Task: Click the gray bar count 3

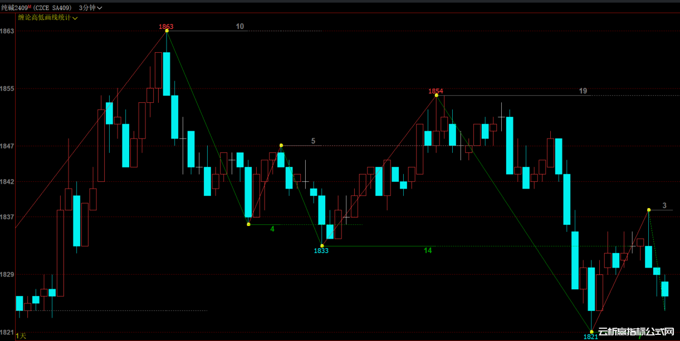Action: click(x=664, y=206)
